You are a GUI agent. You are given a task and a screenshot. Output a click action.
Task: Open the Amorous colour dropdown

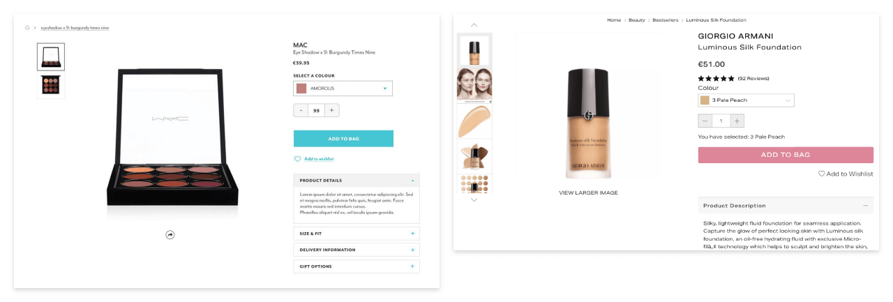click(x=343, y=89)
